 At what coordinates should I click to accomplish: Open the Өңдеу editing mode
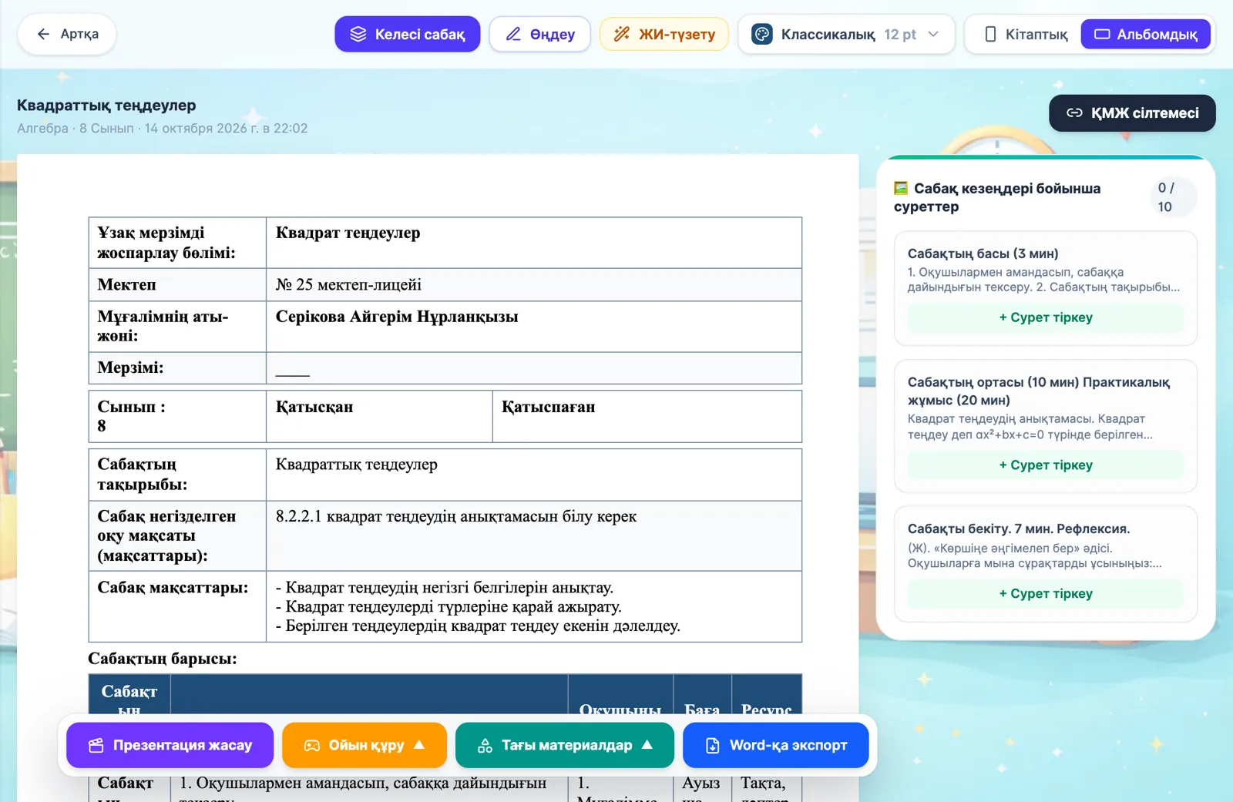[539, 34]
